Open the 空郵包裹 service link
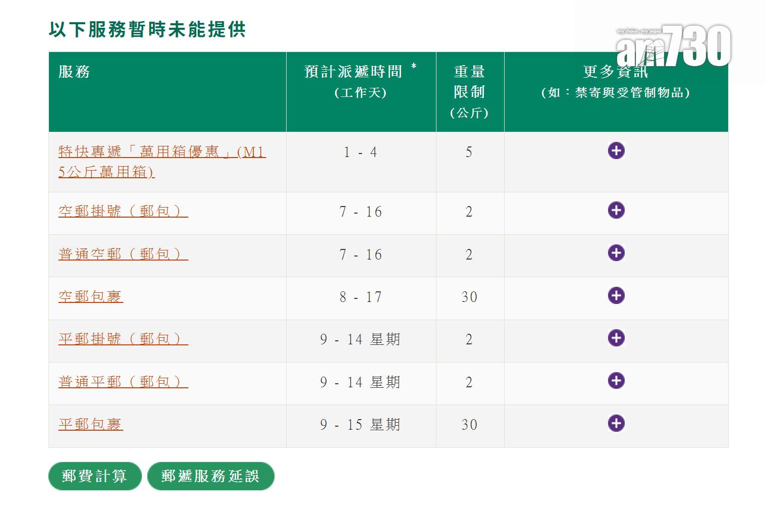 pos(90,296)
